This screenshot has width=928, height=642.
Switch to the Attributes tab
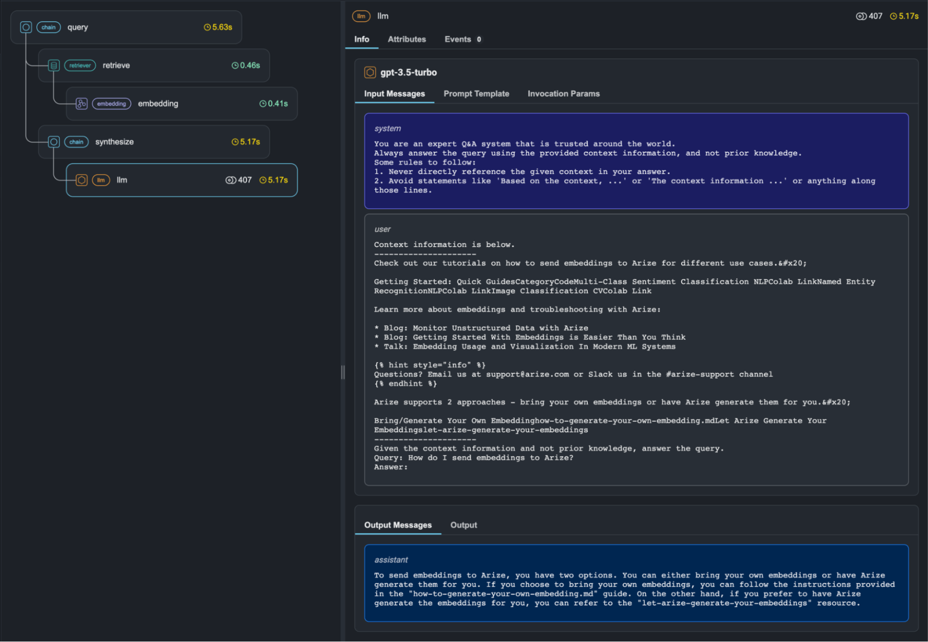coord(406,39)
